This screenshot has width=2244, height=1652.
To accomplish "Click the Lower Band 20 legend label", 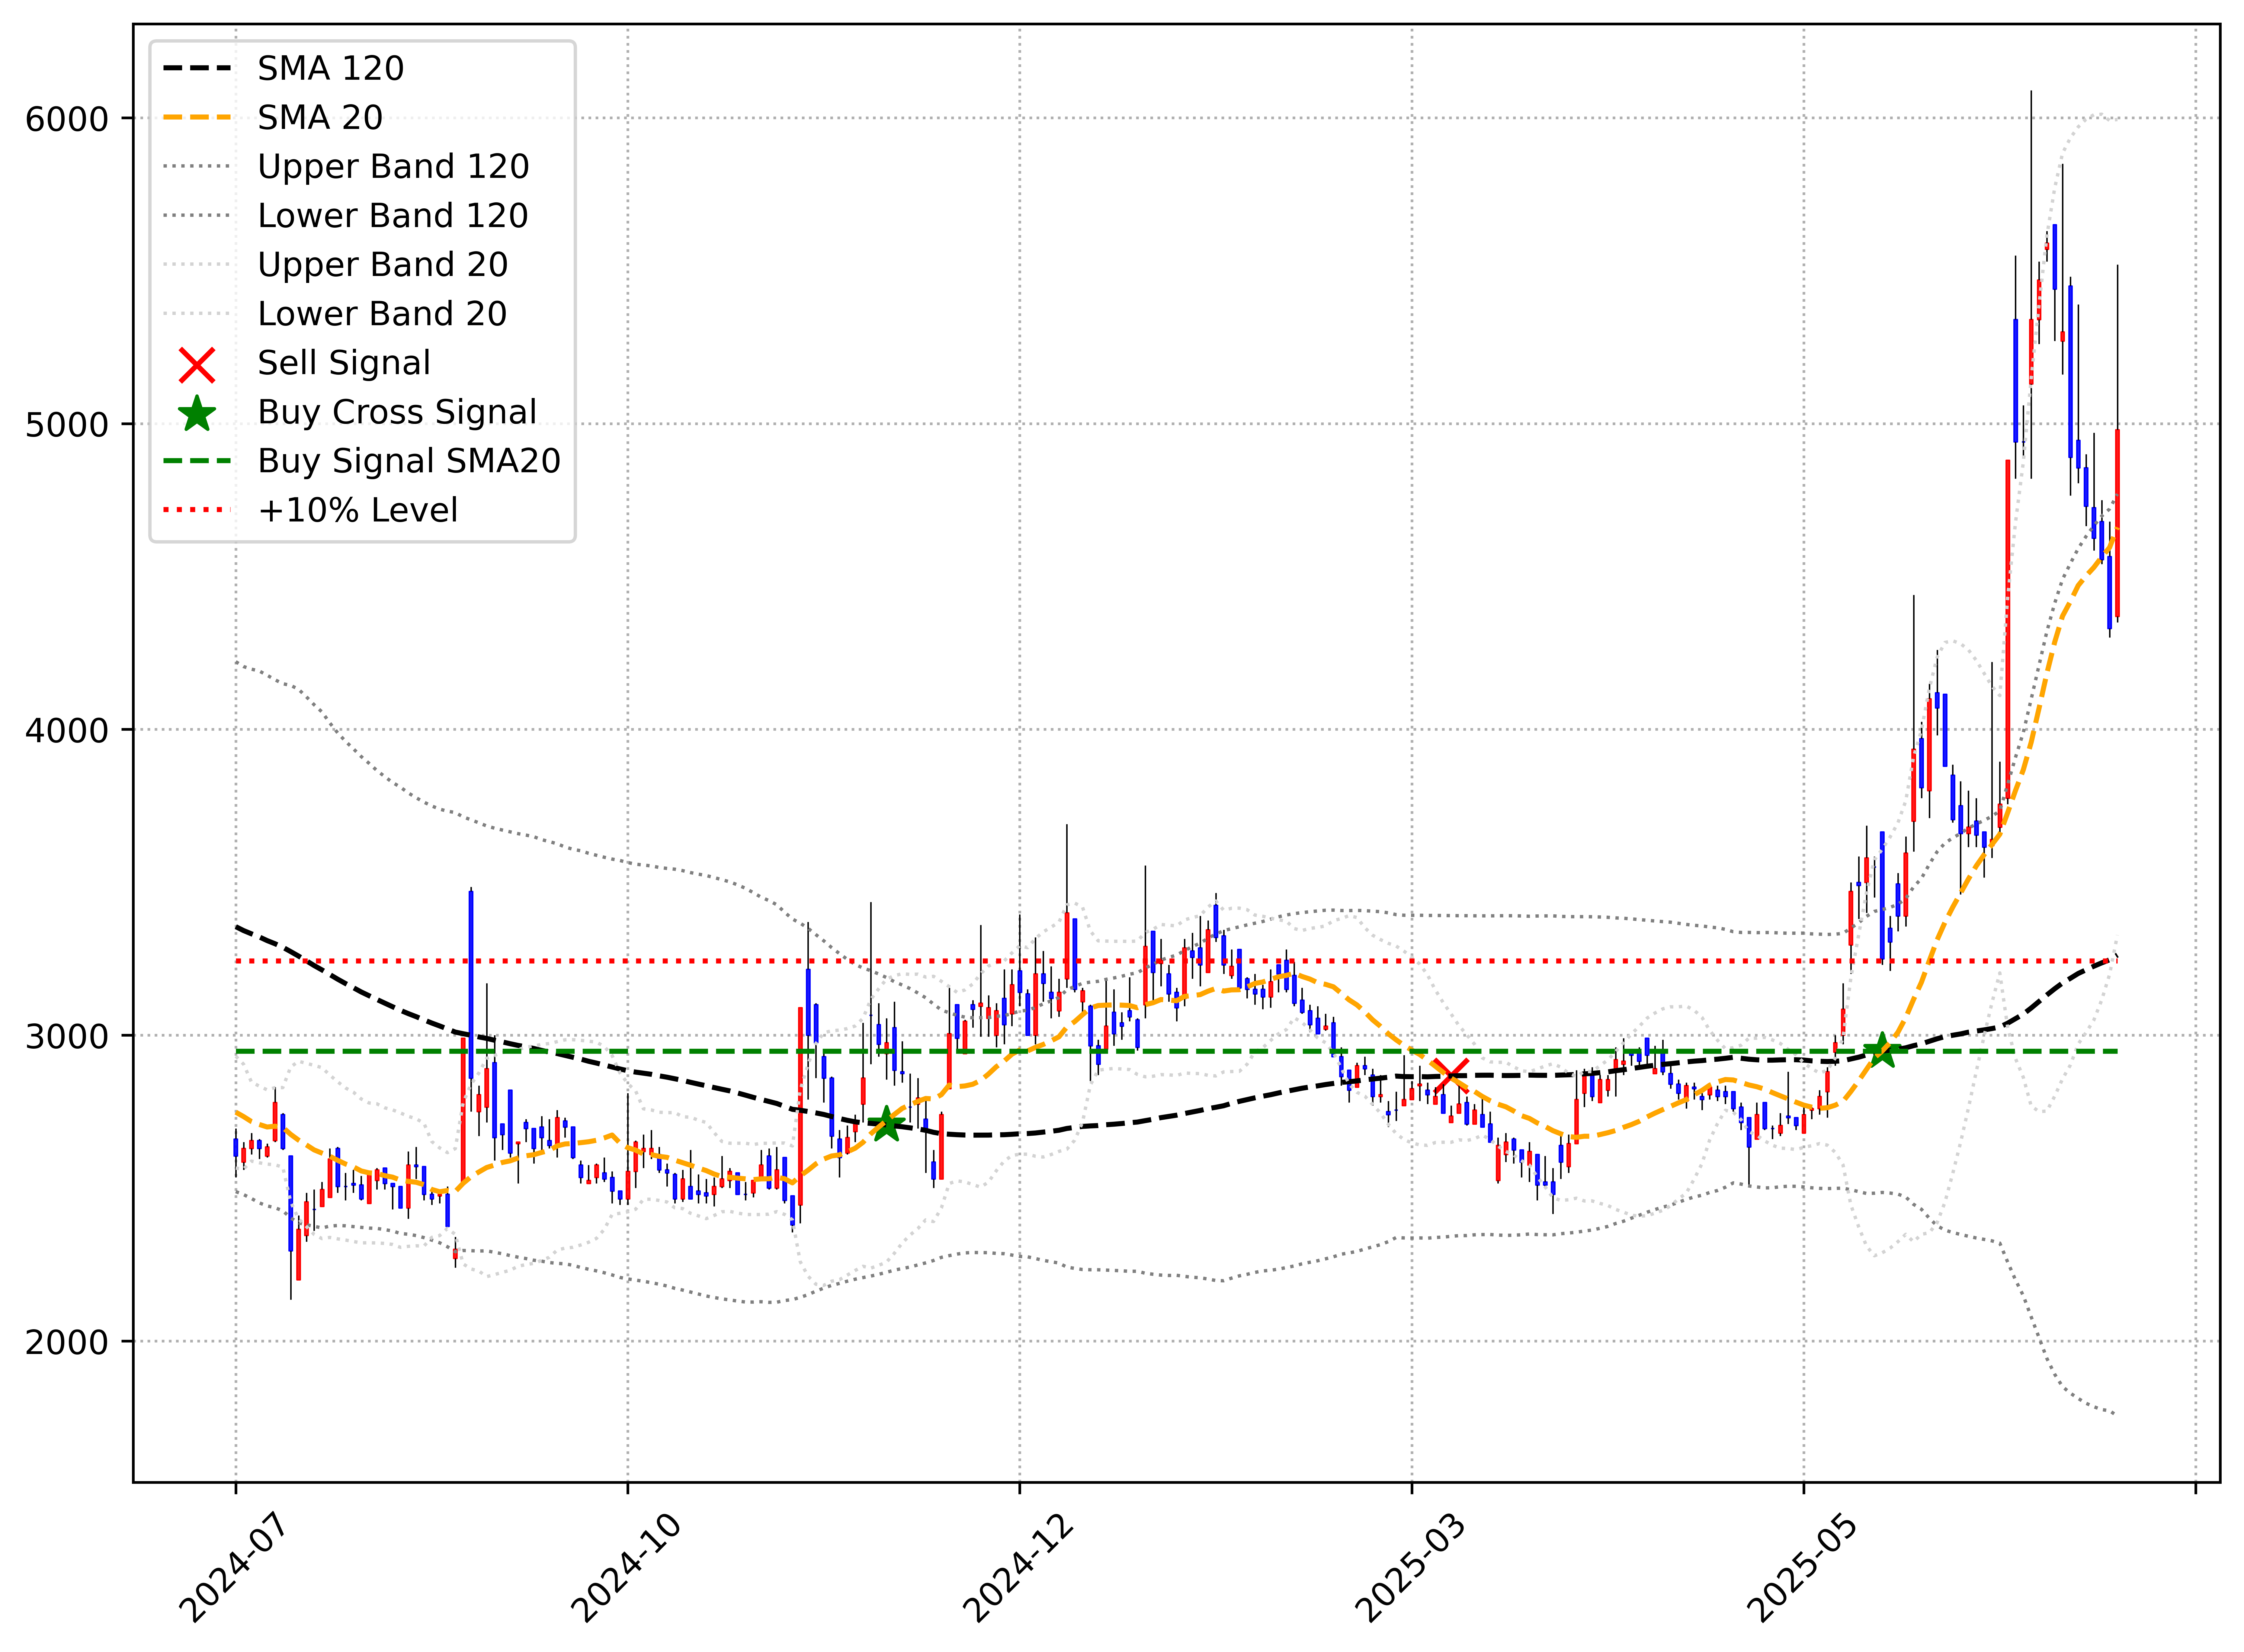I will coord(382,314).
